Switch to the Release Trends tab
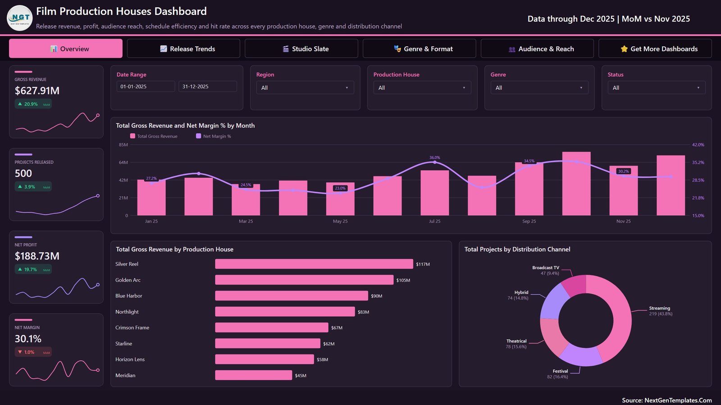Image resolution: width=721 pixels, height=405 pixels. point(183,49)
